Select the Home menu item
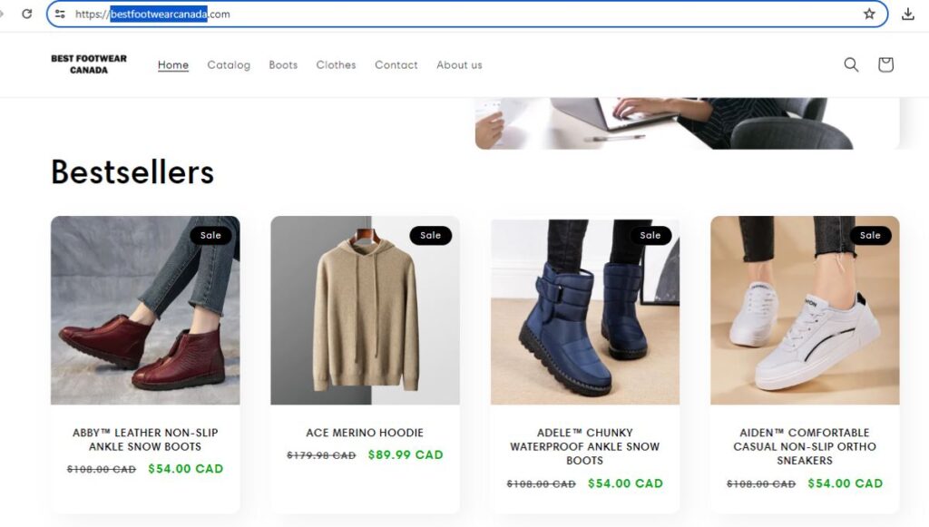This screenshot has width=929, height=527. (x=172, y=64)
